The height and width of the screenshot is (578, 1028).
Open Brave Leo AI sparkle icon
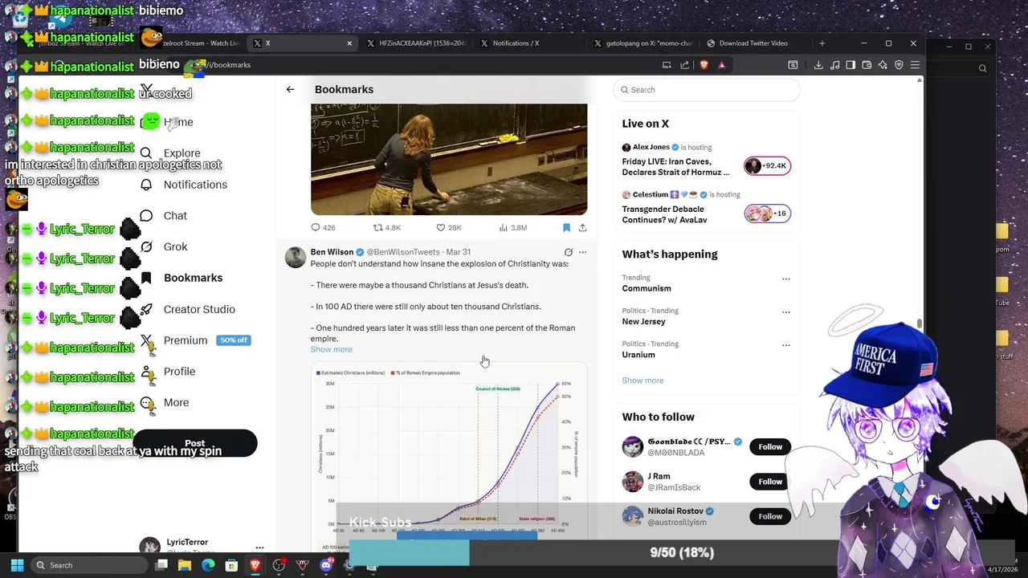point(883,65)
